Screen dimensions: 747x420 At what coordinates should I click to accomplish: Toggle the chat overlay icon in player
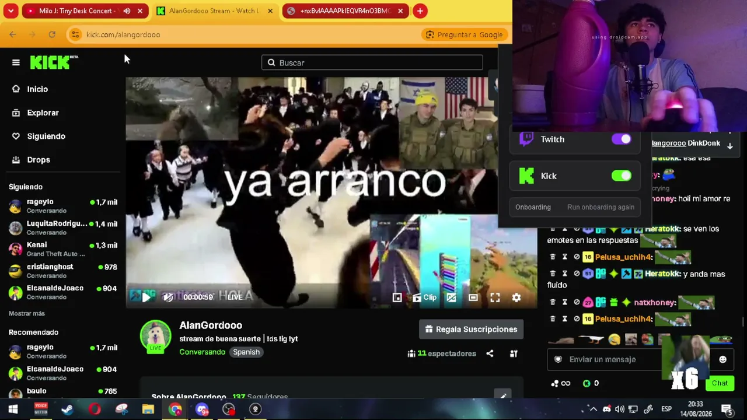(x=451, y=297)
